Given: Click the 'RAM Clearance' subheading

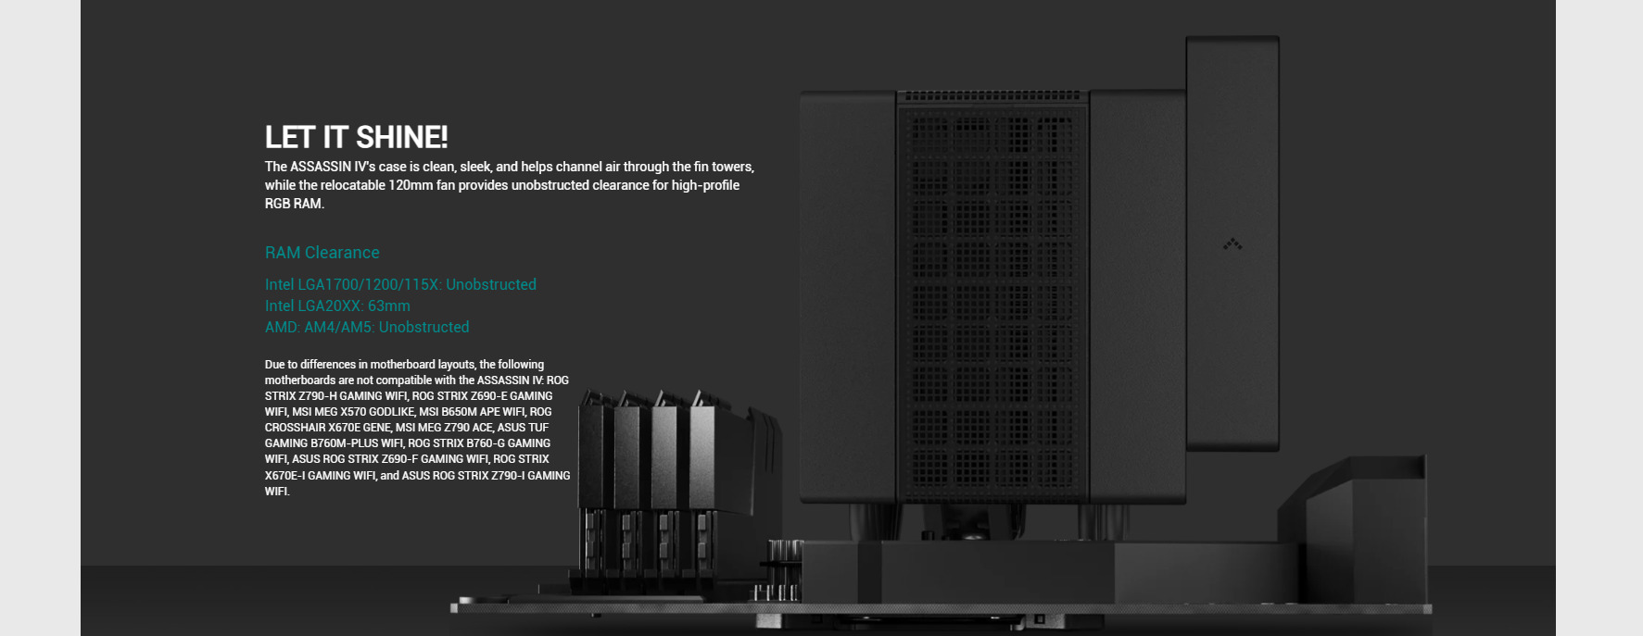Looking at the screenshot, I should click(322, 253).
